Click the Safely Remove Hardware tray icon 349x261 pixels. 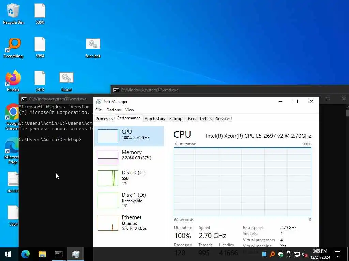point(289,254)
